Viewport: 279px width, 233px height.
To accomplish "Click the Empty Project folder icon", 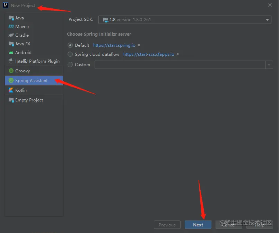I will [11, 100].
